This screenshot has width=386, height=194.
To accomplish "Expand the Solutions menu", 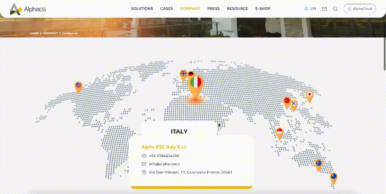I will coord(142,9).
